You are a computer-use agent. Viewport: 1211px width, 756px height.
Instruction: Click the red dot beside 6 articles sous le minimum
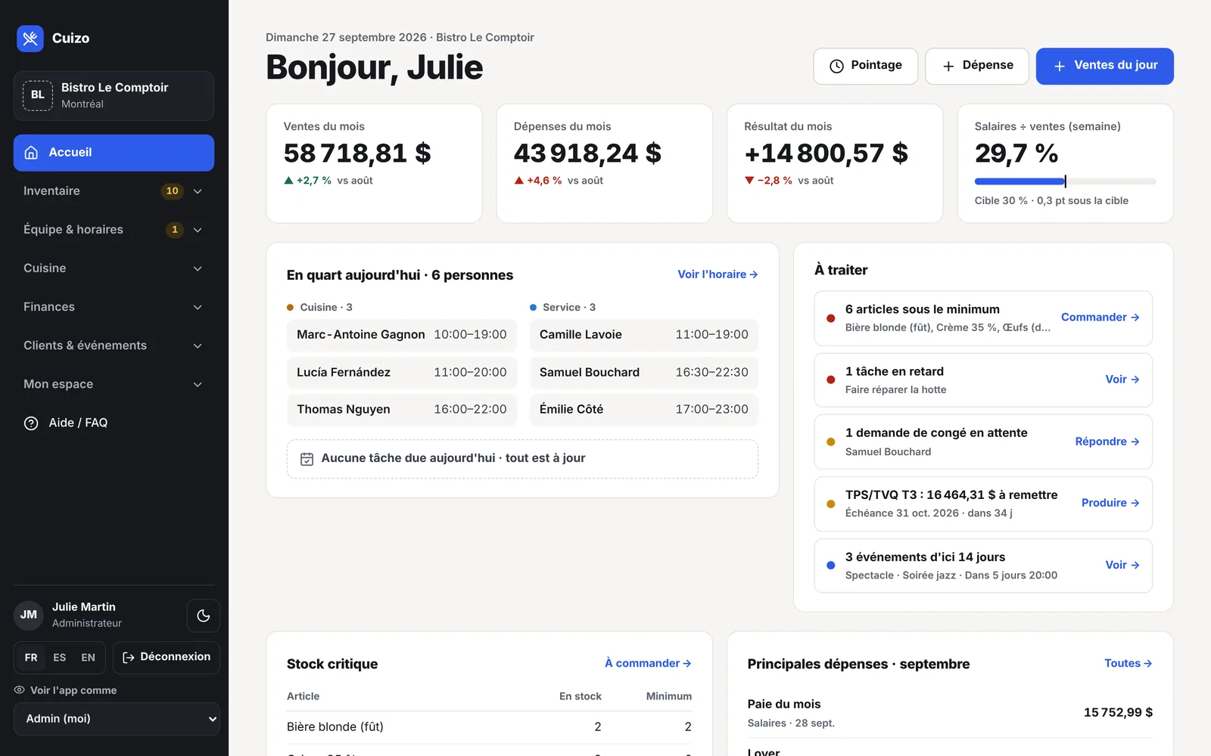pos(830,318)
